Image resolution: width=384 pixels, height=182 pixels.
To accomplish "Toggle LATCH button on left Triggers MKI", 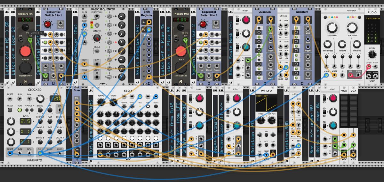I will [x=25, y=52].
